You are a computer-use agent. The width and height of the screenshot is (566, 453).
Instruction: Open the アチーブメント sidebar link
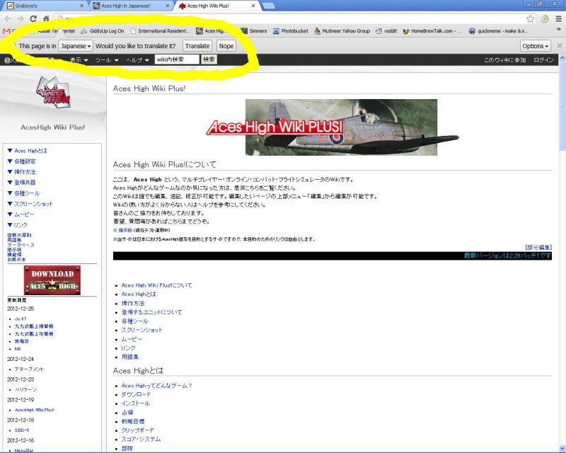pos(29,369)
